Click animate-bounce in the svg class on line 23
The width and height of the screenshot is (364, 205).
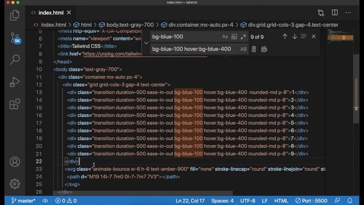coord(111,169)
